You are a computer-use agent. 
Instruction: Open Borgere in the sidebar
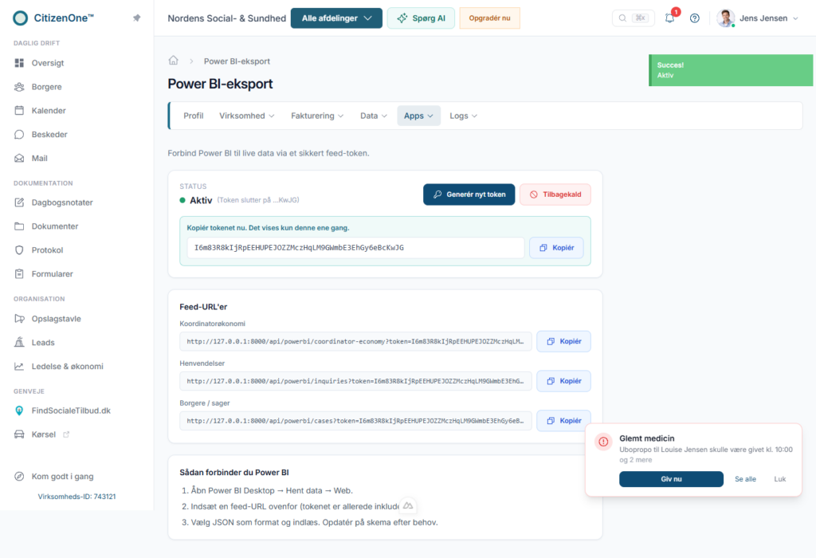(x=46, y=87)
